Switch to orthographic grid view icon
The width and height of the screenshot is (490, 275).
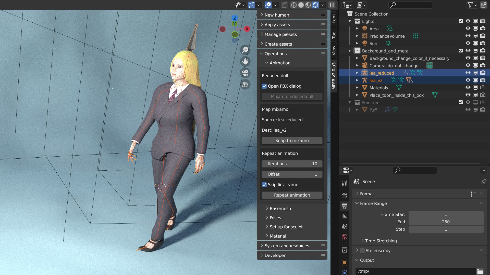[x=245, y=85]
